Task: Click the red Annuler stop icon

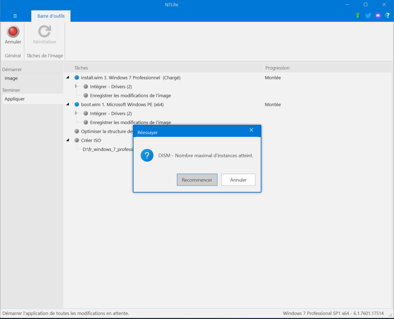Action: (x=13, y=32)
